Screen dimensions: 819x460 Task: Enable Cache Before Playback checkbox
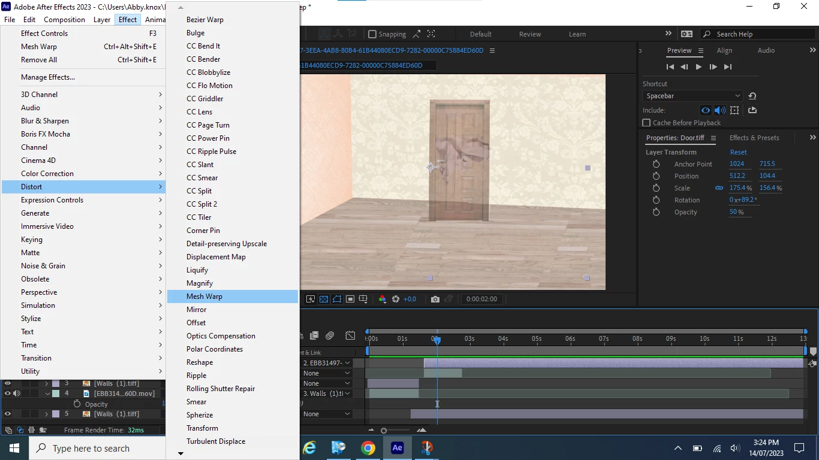[x=646, y=123]
